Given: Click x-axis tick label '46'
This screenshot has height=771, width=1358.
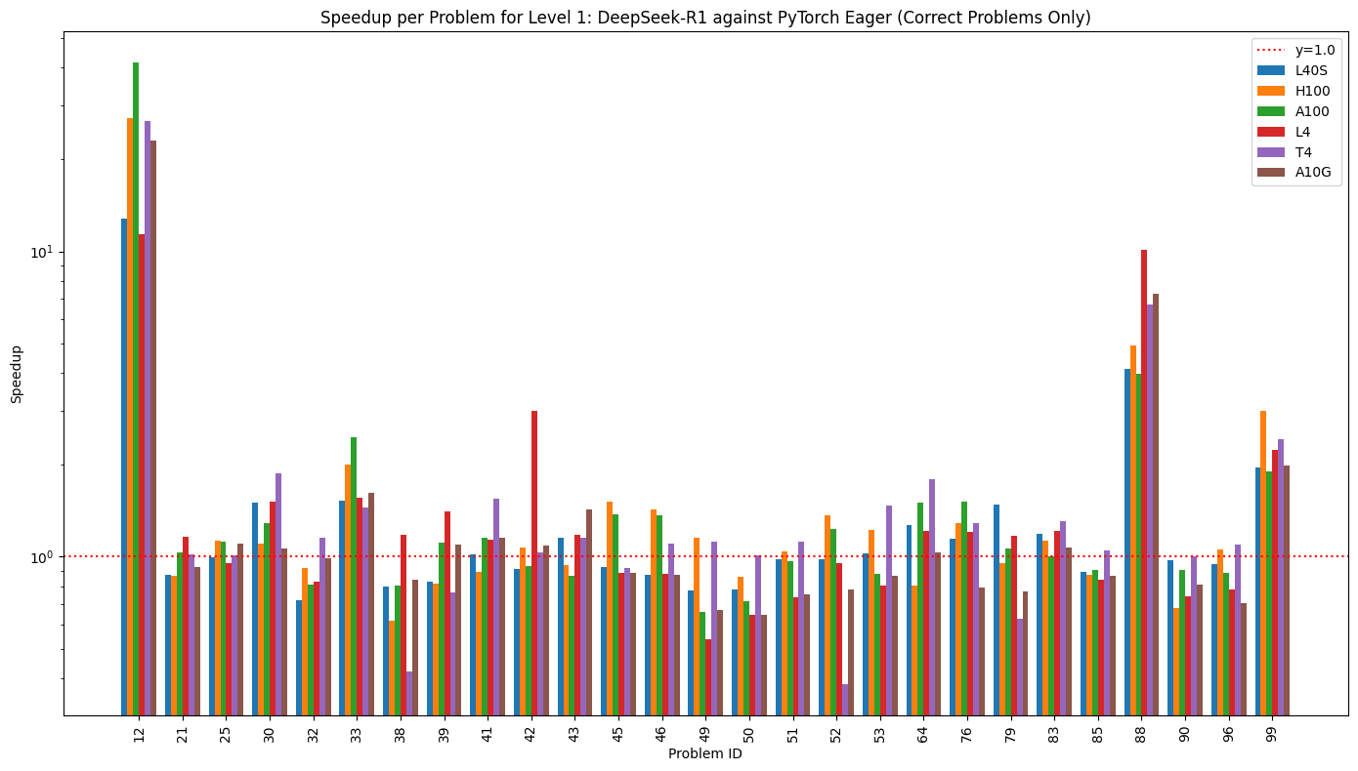Looking at the screenshot, I should (661, 733).
